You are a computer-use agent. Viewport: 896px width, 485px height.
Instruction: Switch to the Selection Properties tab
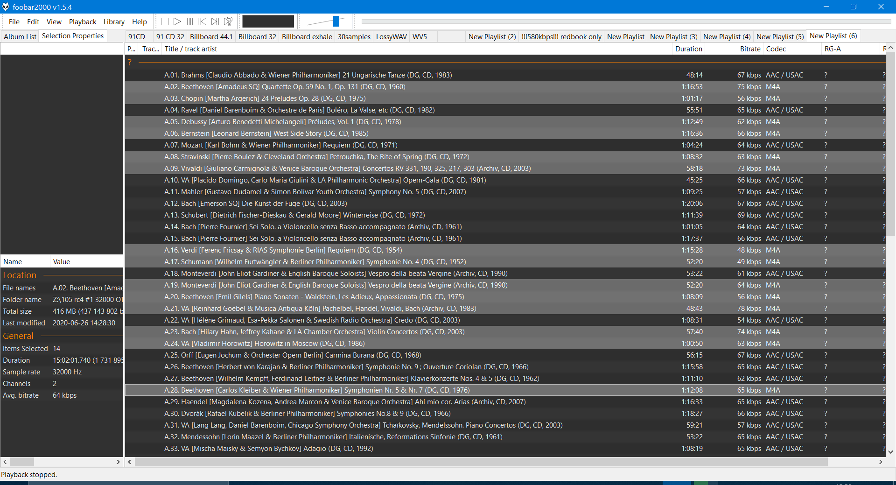pyautogui.click(x=73, y=36)
